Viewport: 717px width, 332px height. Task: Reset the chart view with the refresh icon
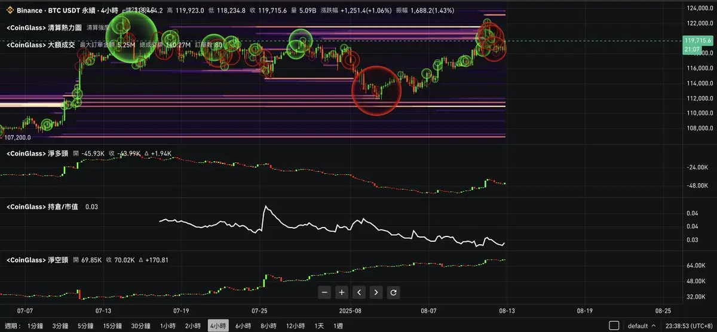[x=393, y=293]
